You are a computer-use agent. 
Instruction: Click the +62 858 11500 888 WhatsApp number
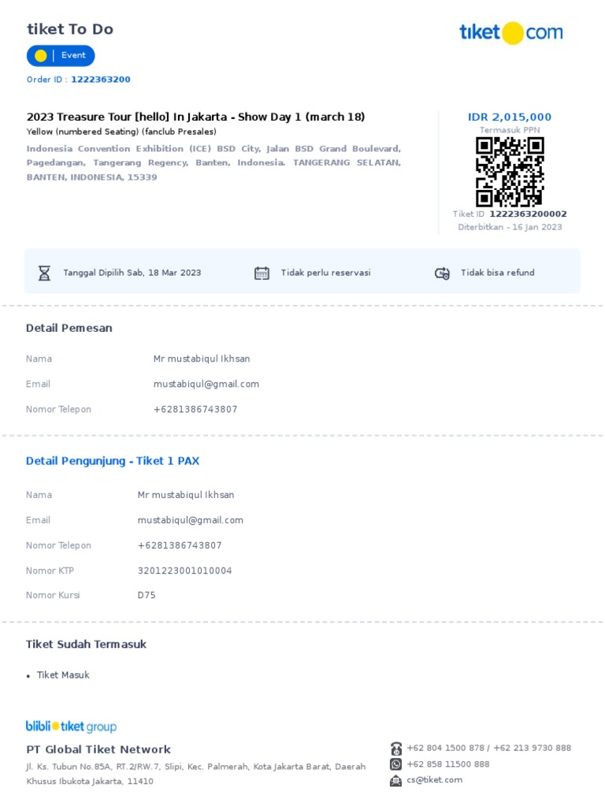(x=448, y=764)
